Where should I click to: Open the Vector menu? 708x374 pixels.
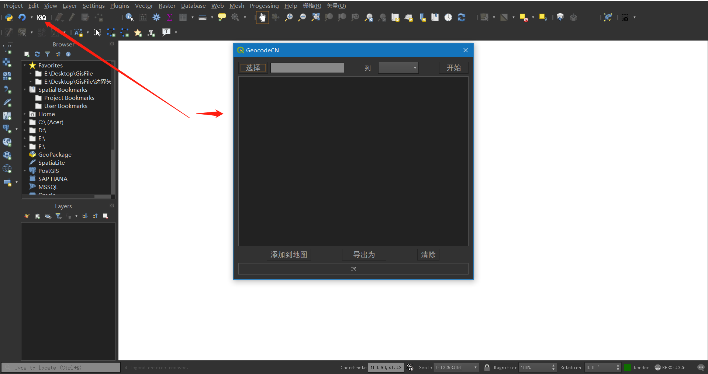[144, 6]
